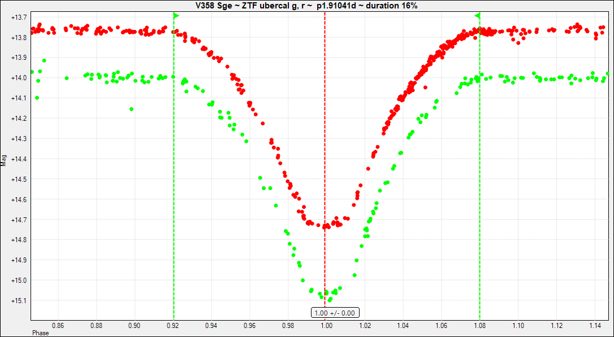
Task: Click the 0.86 tick on the phase axis
Action: 58,326
